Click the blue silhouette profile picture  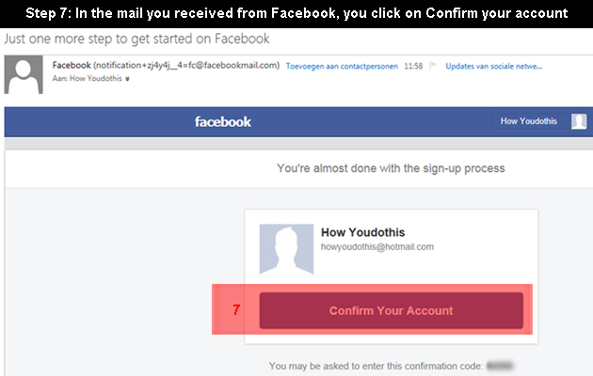286,249
